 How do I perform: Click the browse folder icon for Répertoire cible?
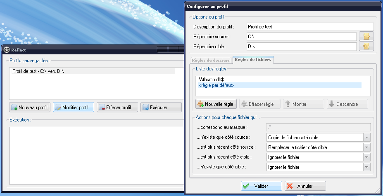coord(366,47)
